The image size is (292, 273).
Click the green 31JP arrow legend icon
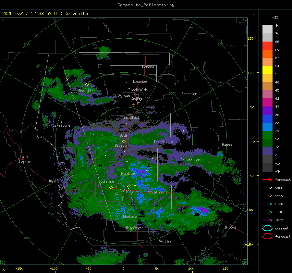point(267,212)
